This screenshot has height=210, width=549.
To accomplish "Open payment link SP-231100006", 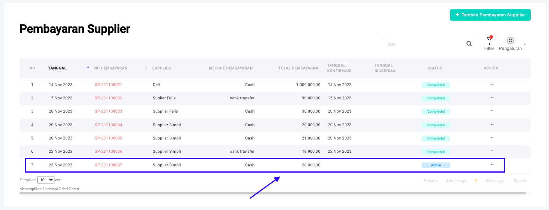I will 108,152.
